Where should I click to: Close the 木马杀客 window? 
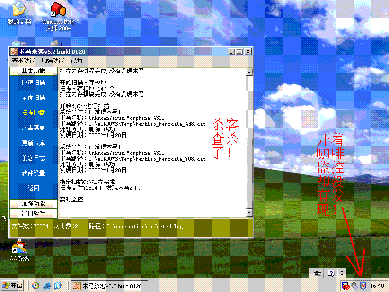pos(248,52)
